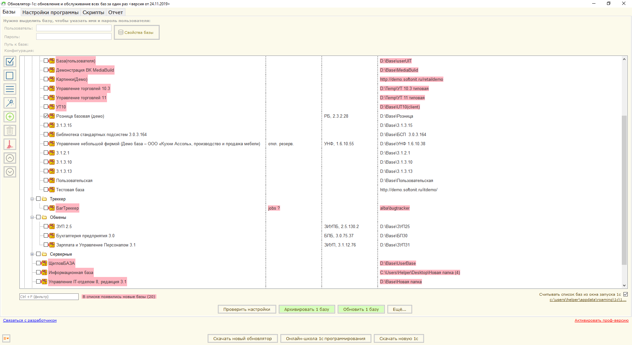Open the Скрипты tab
The height and width of the screenshot is (345, 632).
pyautogui.click(x=93, y=12)
